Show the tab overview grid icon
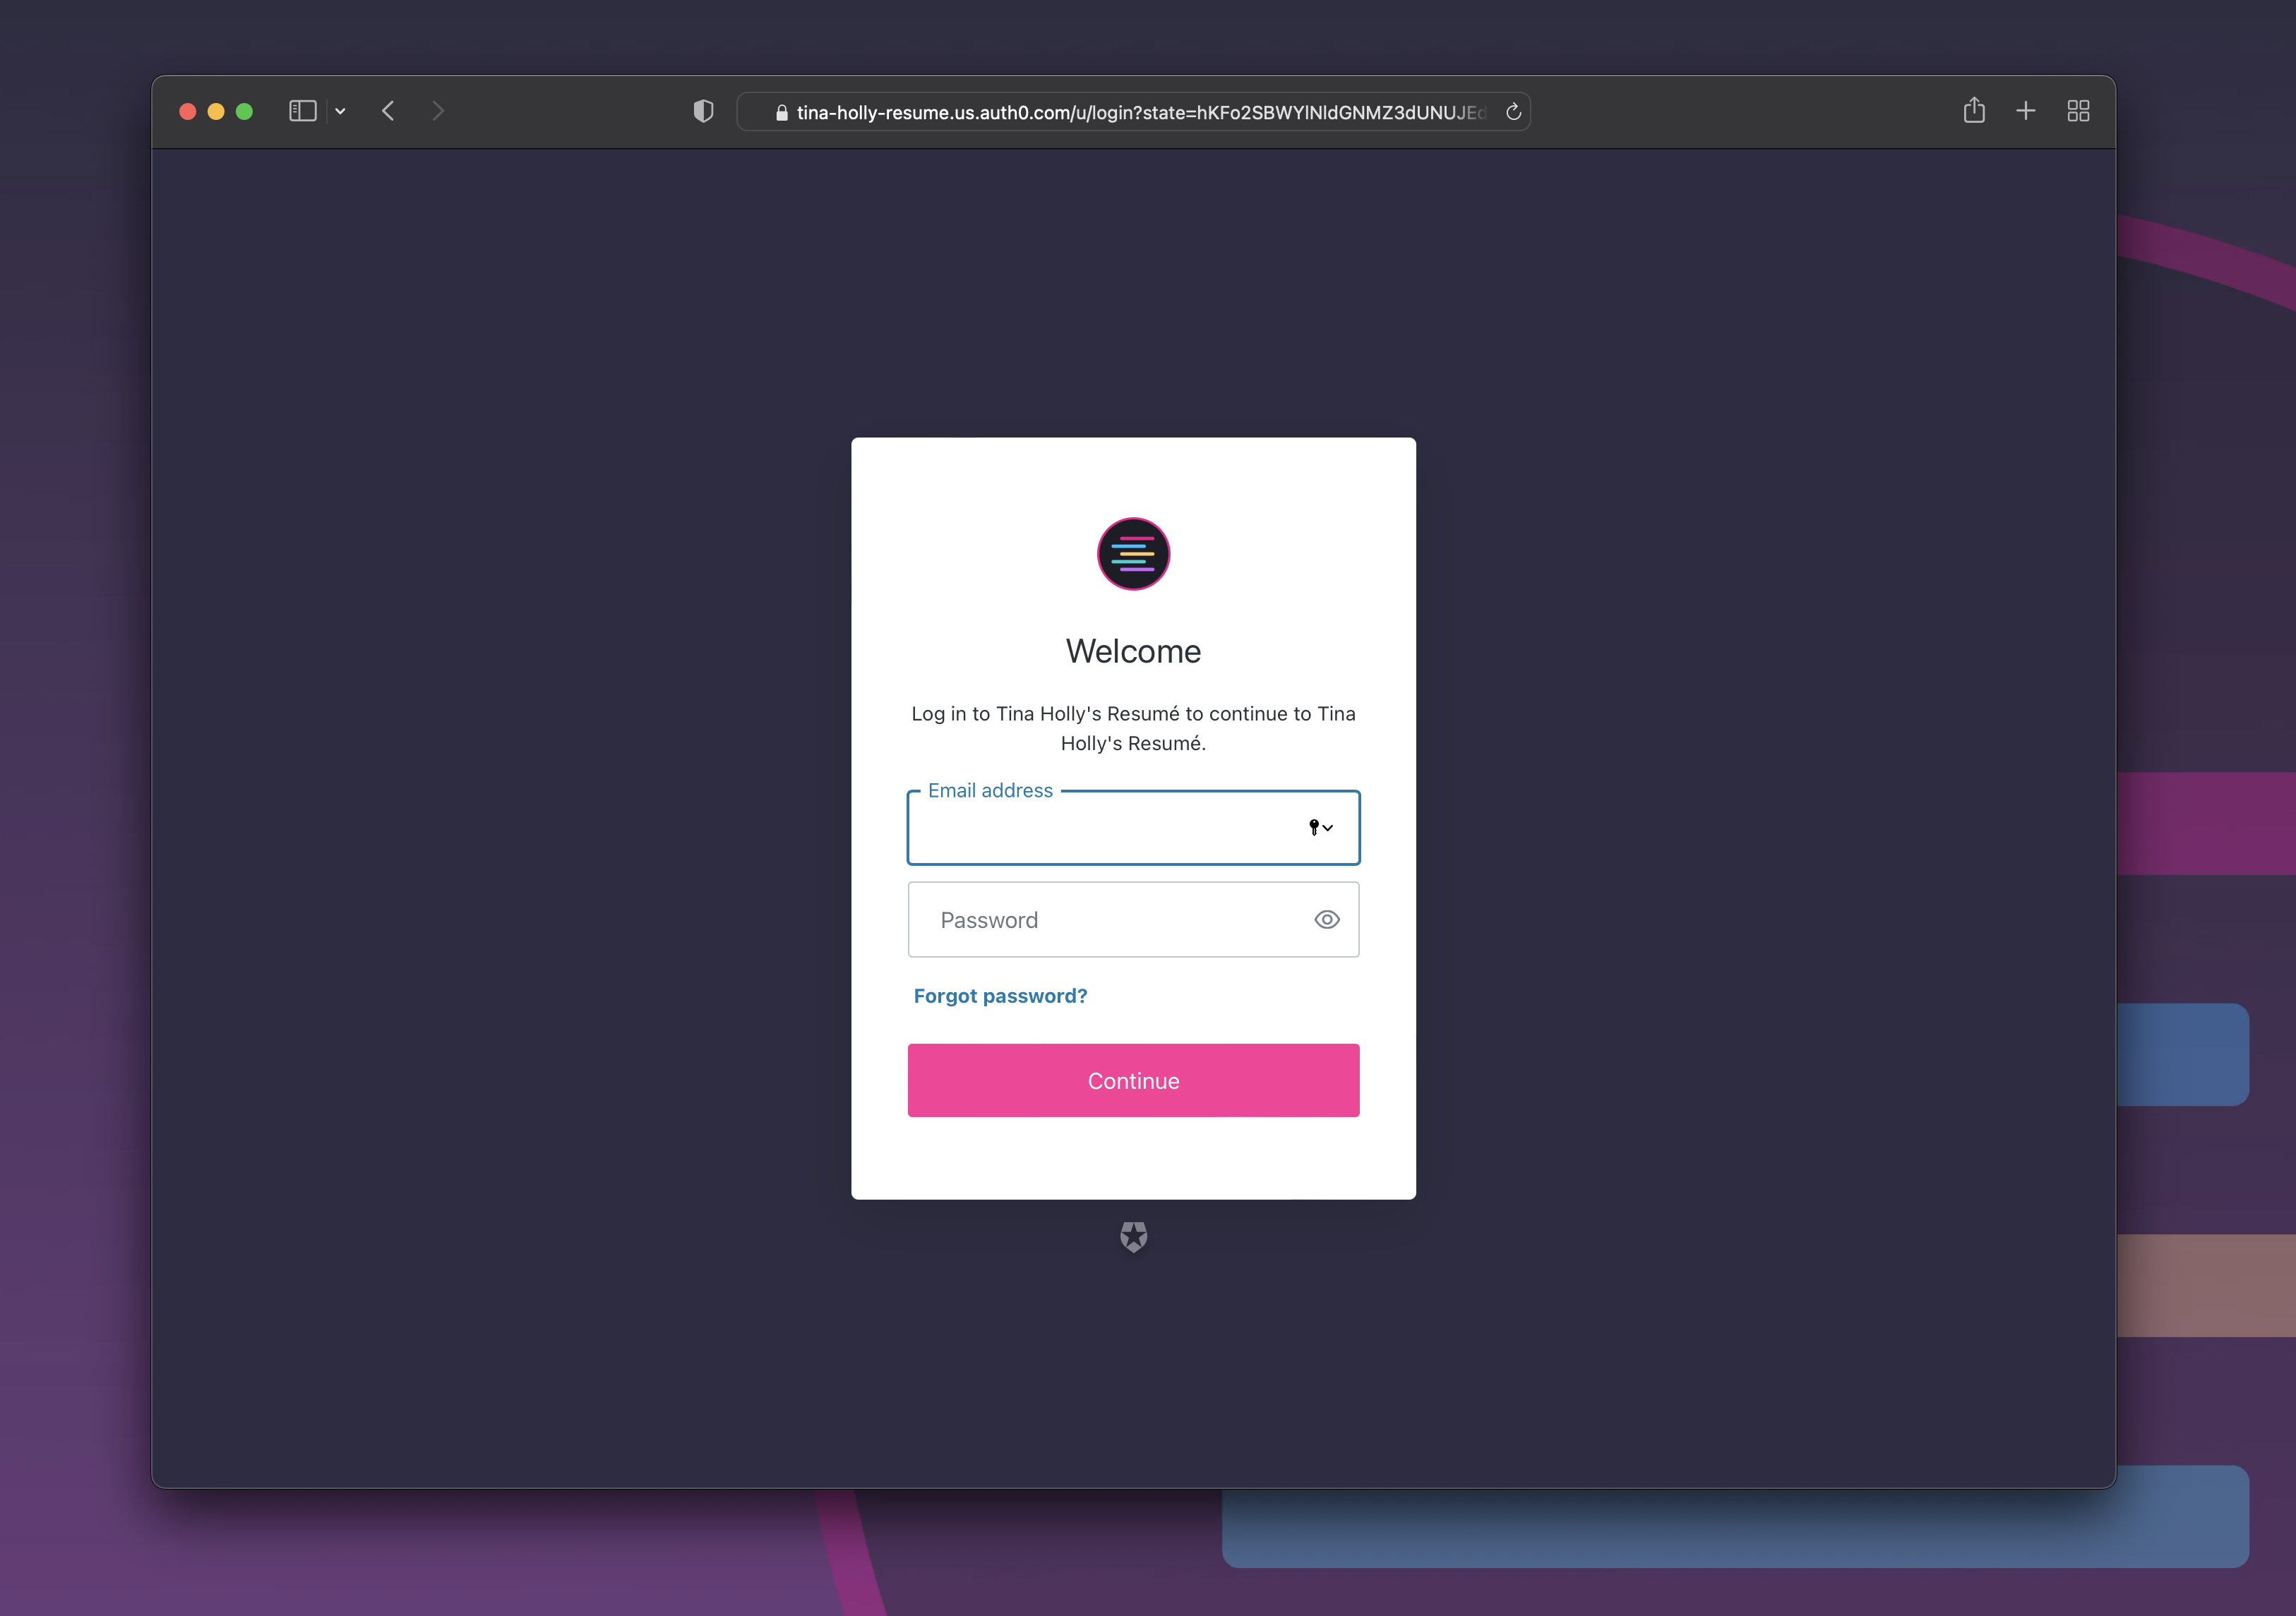The image size is (2296, 1616). click(2078, 111)
